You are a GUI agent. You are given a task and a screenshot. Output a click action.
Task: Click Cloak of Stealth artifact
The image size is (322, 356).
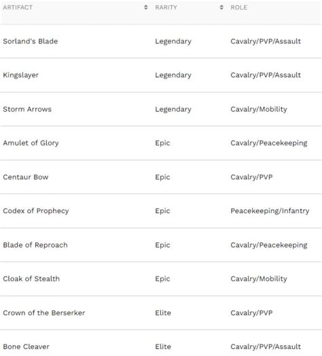pyautogui.click(x=31, y=279)
